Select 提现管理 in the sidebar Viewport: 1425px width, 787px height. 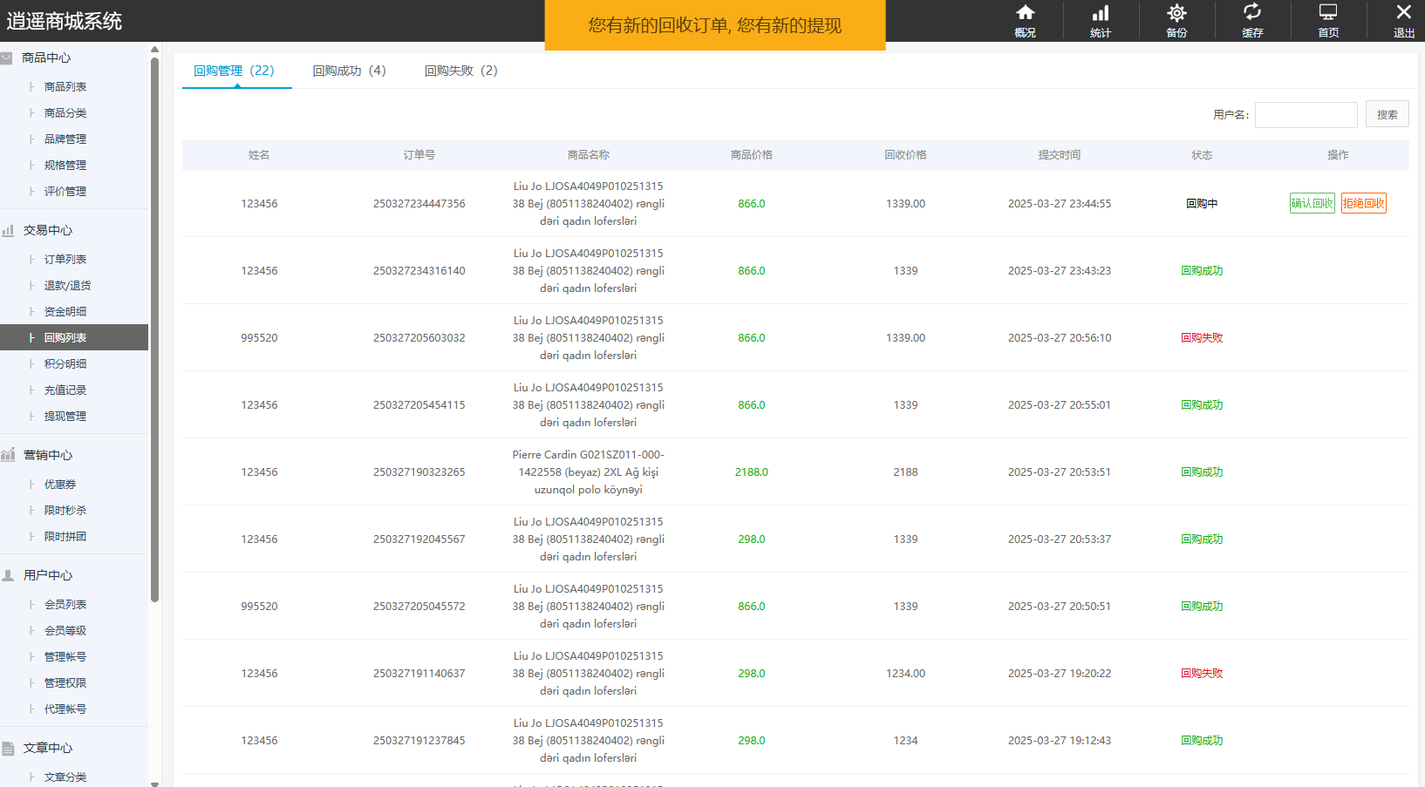click(x=65, y=417)
